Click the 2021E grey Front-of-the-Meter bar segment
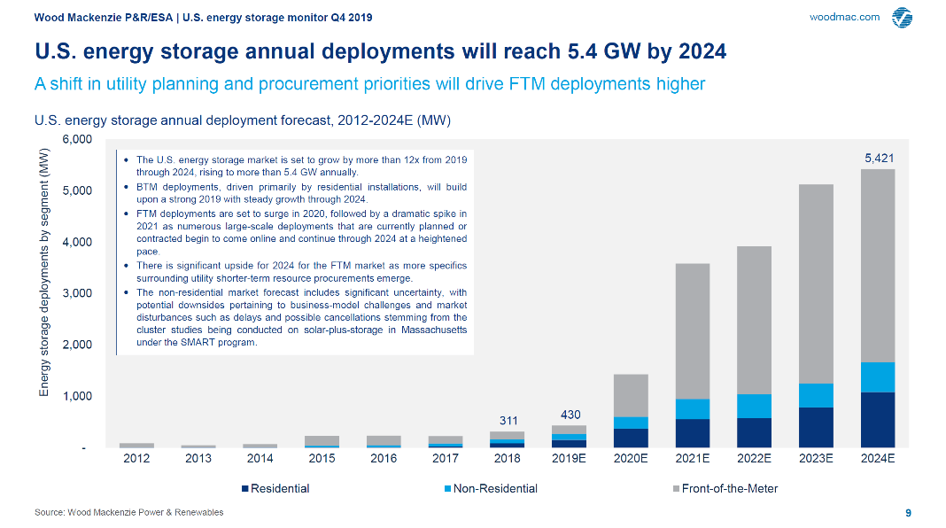 (693, 331)
